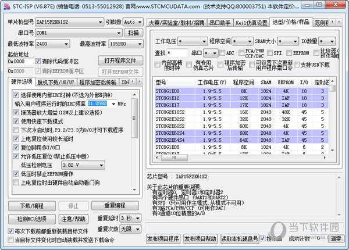Toggle 每次下载前都重新装载目标文件 checkbox
This screenshot has height=250, width=349.
pos(10,231)
